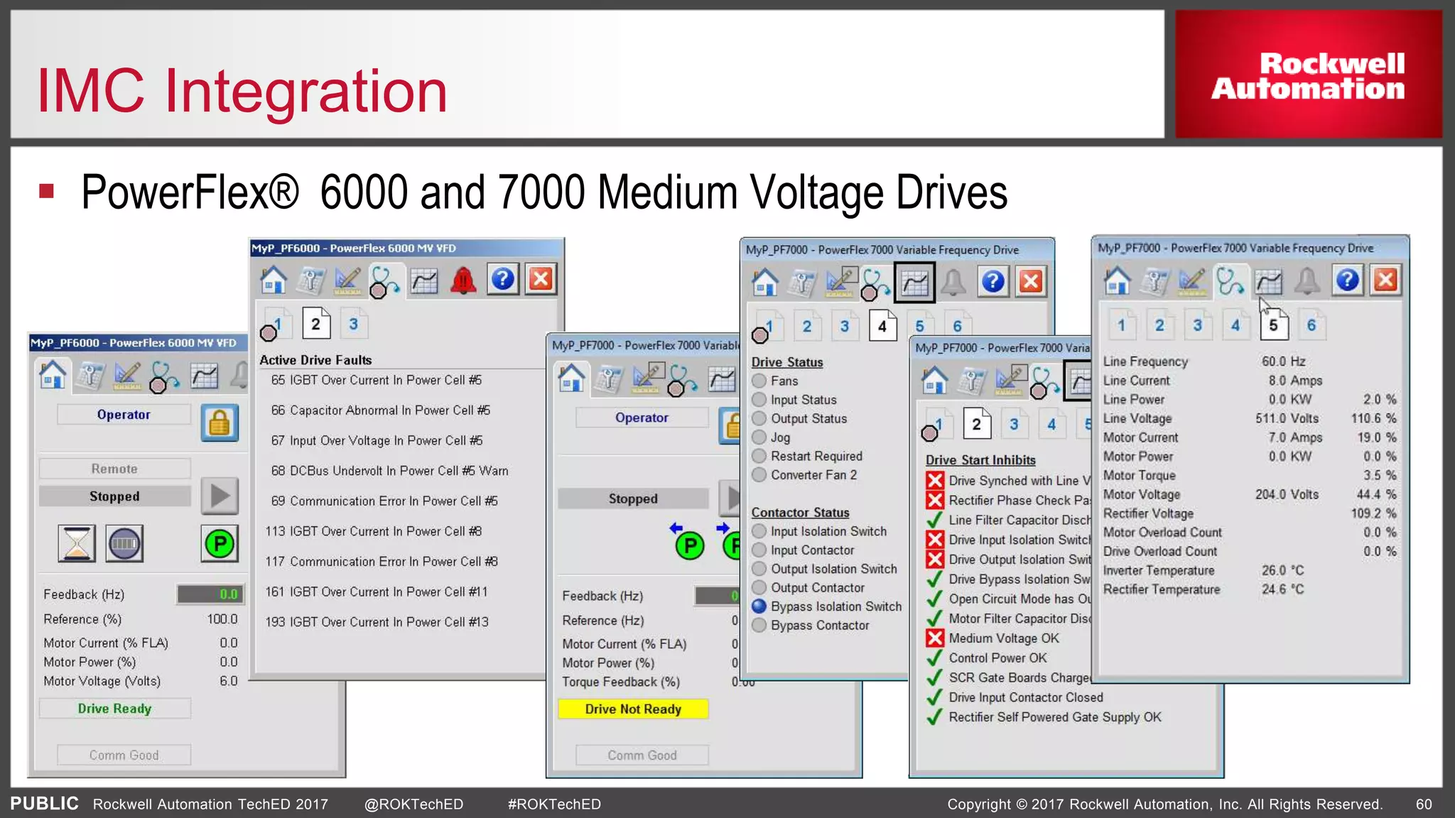Click the Drive Ready status in PF6000 window

114,709
